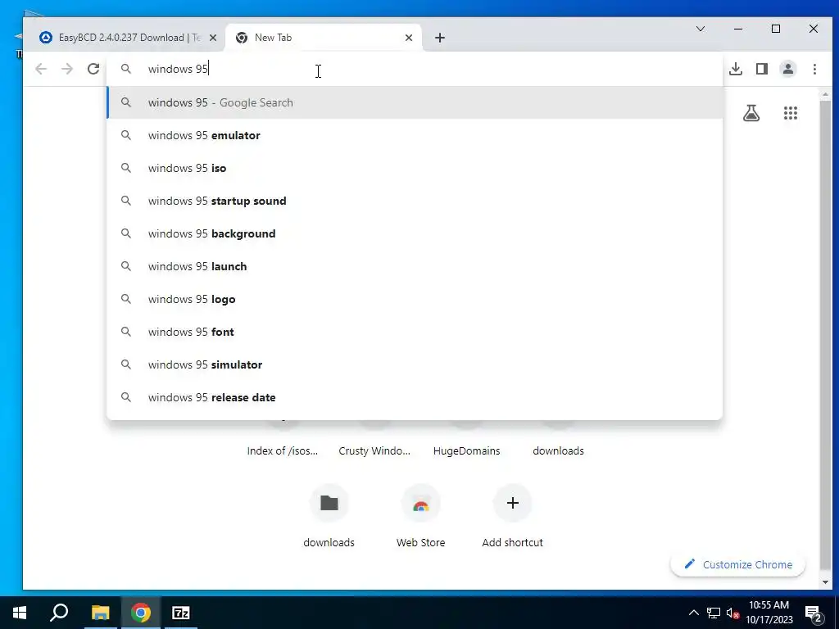Screen dimensions: 839x629
Task: Open the 'Index of /isos...' shortcut
Action: [x=283, y=450]
